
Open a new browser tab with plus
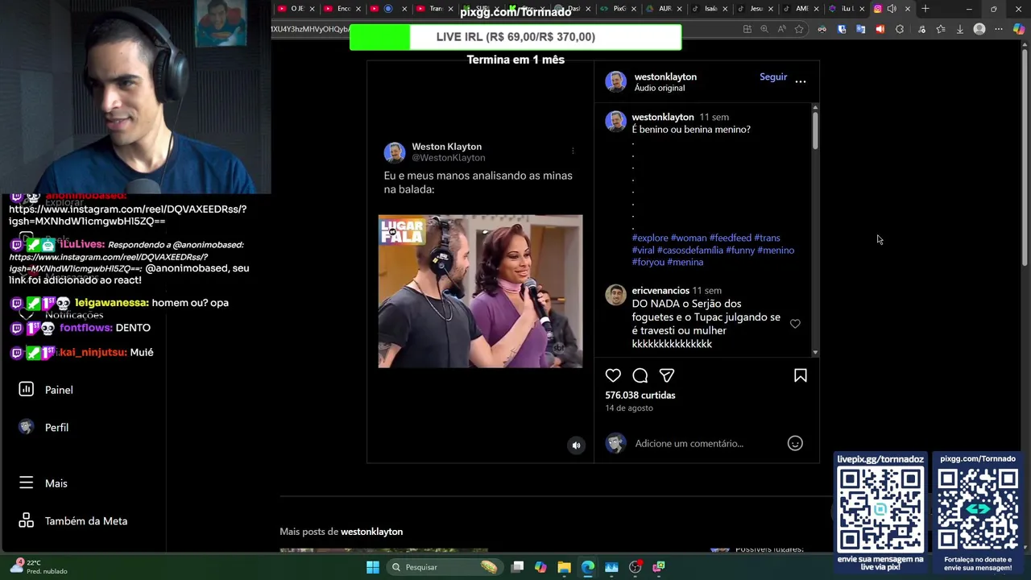[x=925, y=9]
